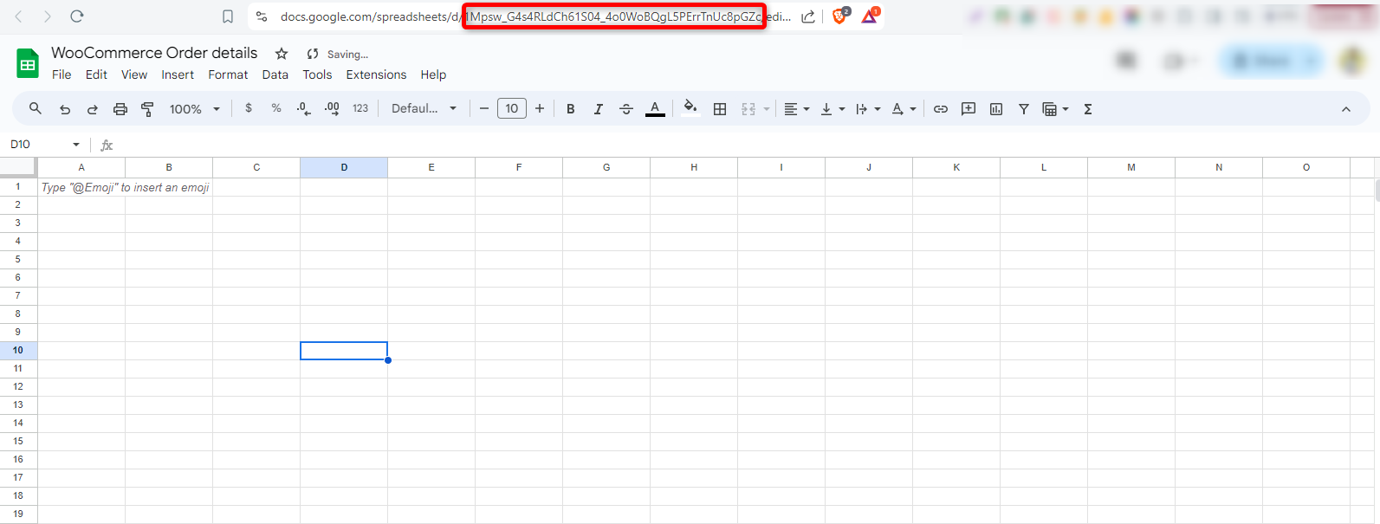Redo the last action
Image resolution: width=1380 pixels, height=524 pixels.
[x=93, y=108]
